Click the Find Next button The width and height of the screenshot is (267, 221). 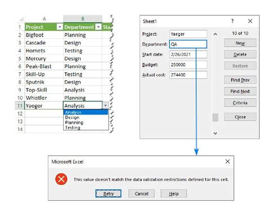pos(240,91)
